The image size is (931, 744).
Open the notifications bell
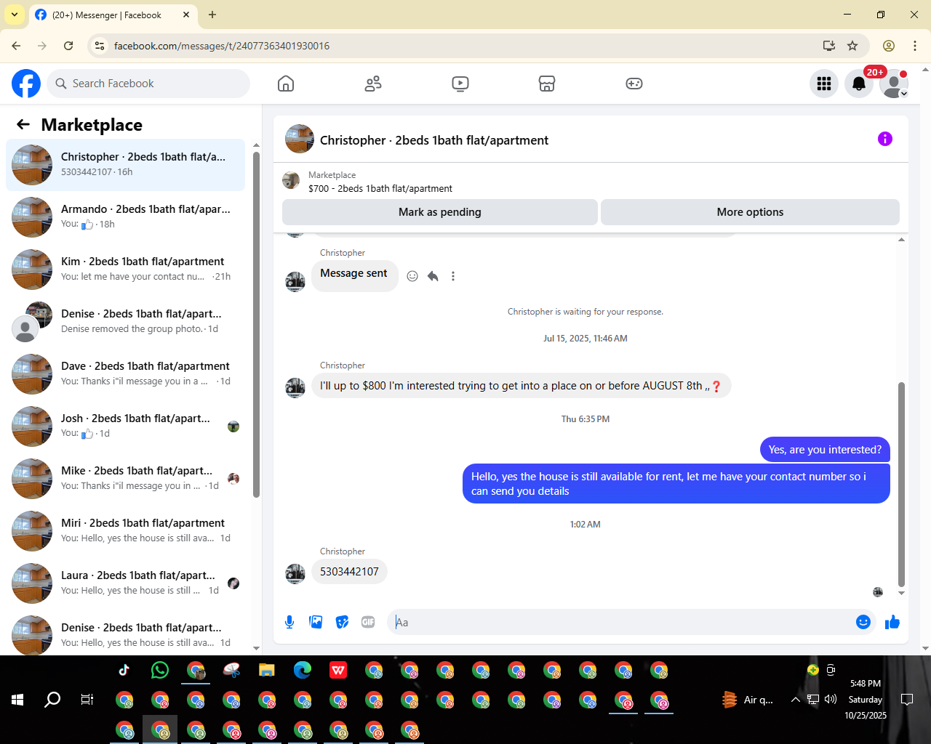(x=859, y=84)
